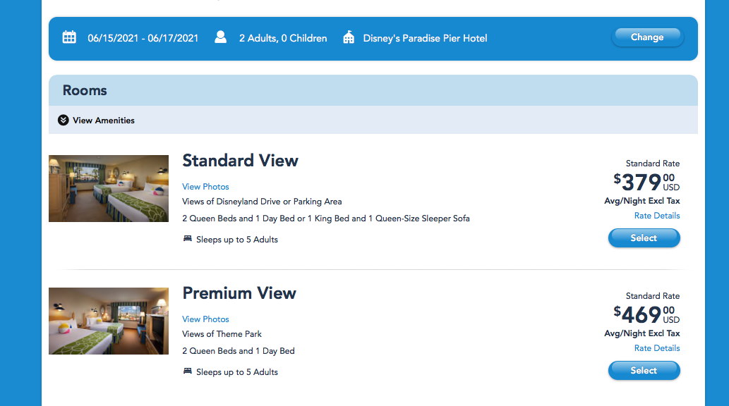Click the hotel building icon

349,37
